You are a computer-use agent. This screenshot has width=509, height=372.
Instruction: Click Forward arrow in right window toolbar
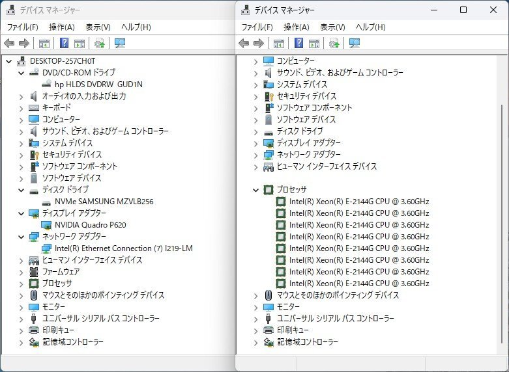(259, 43)
